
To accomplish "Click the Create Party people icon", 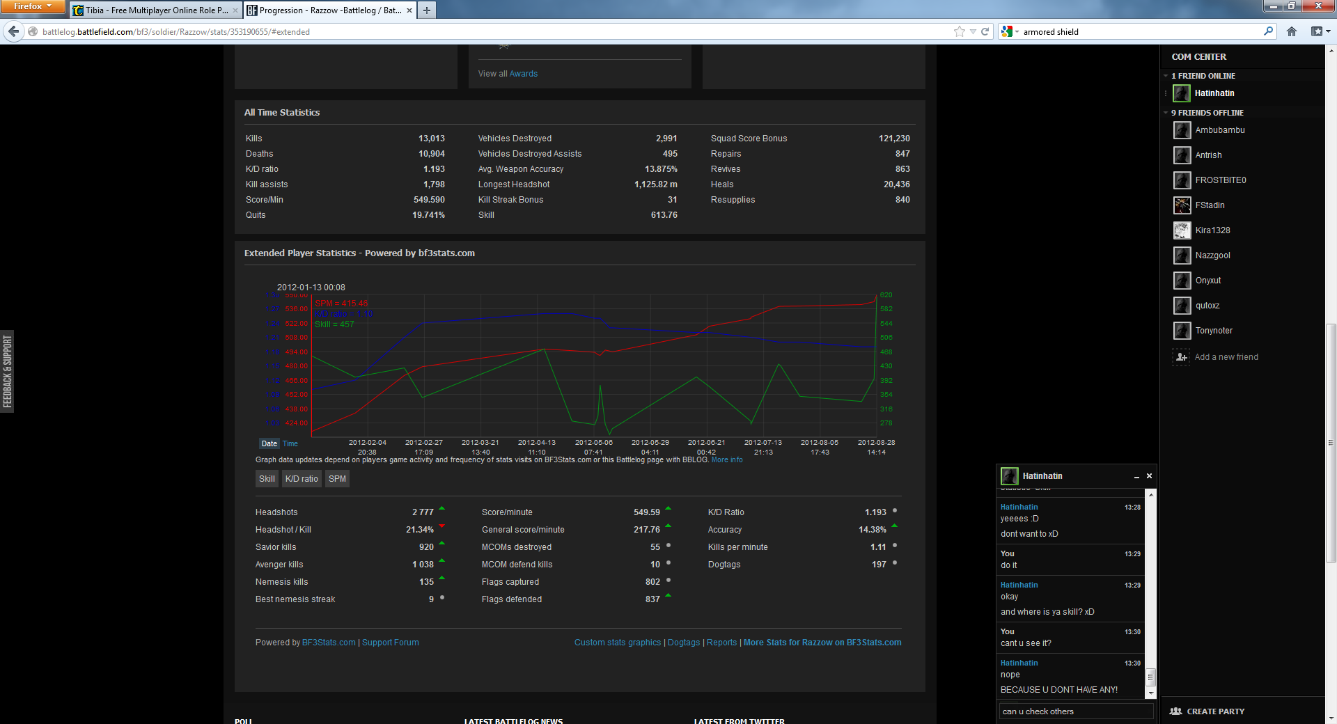I will click(x=1176, y=711).
